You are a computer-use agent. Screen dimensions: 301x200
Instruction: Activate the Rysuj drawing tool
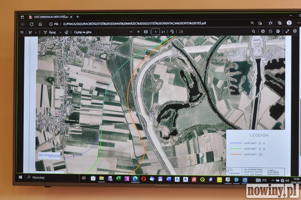pyautogui.click(x=50, y=32)
